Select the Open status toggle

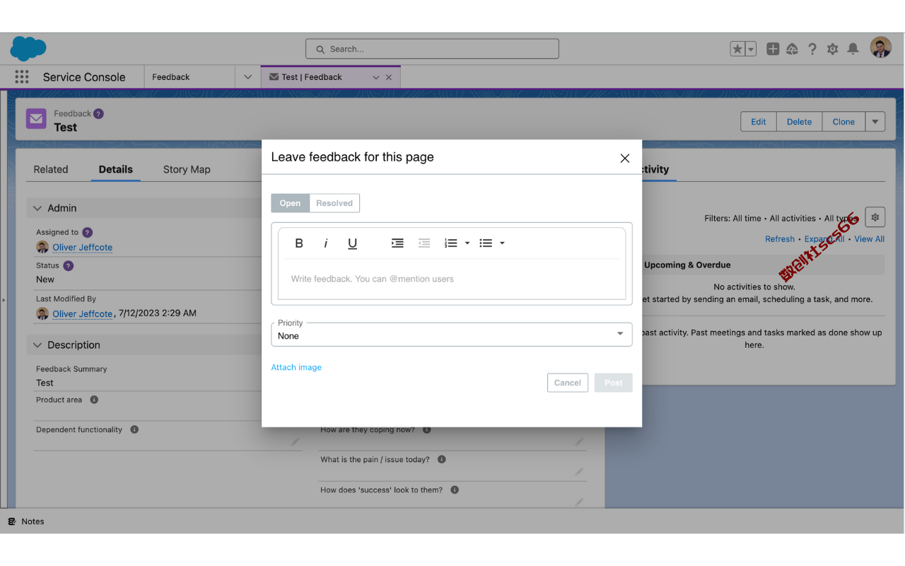coord(290,203)
